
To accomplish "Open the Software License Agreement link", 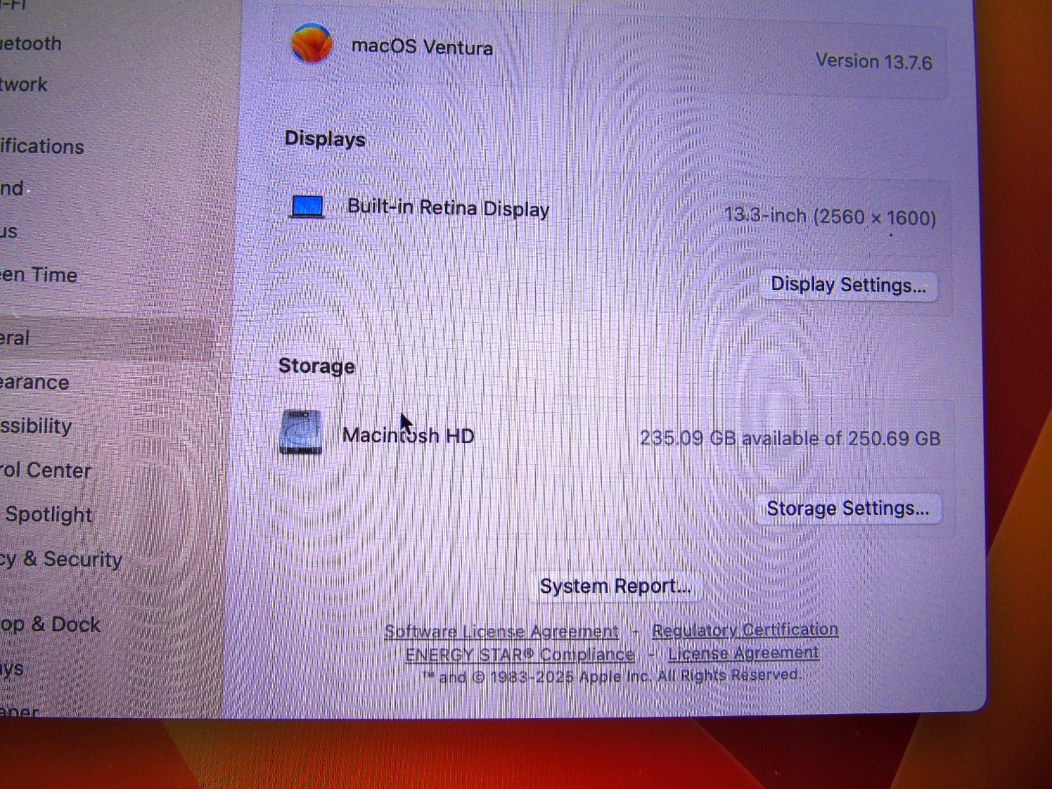I will pyautogui.click(x=502, y=631).
